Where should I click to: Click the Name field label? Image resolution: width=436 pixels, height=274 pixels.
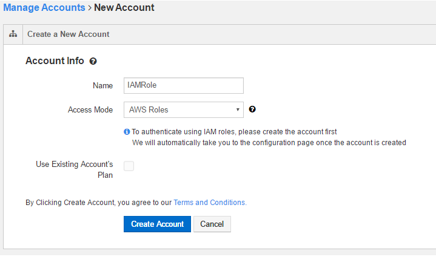point(102,85)
